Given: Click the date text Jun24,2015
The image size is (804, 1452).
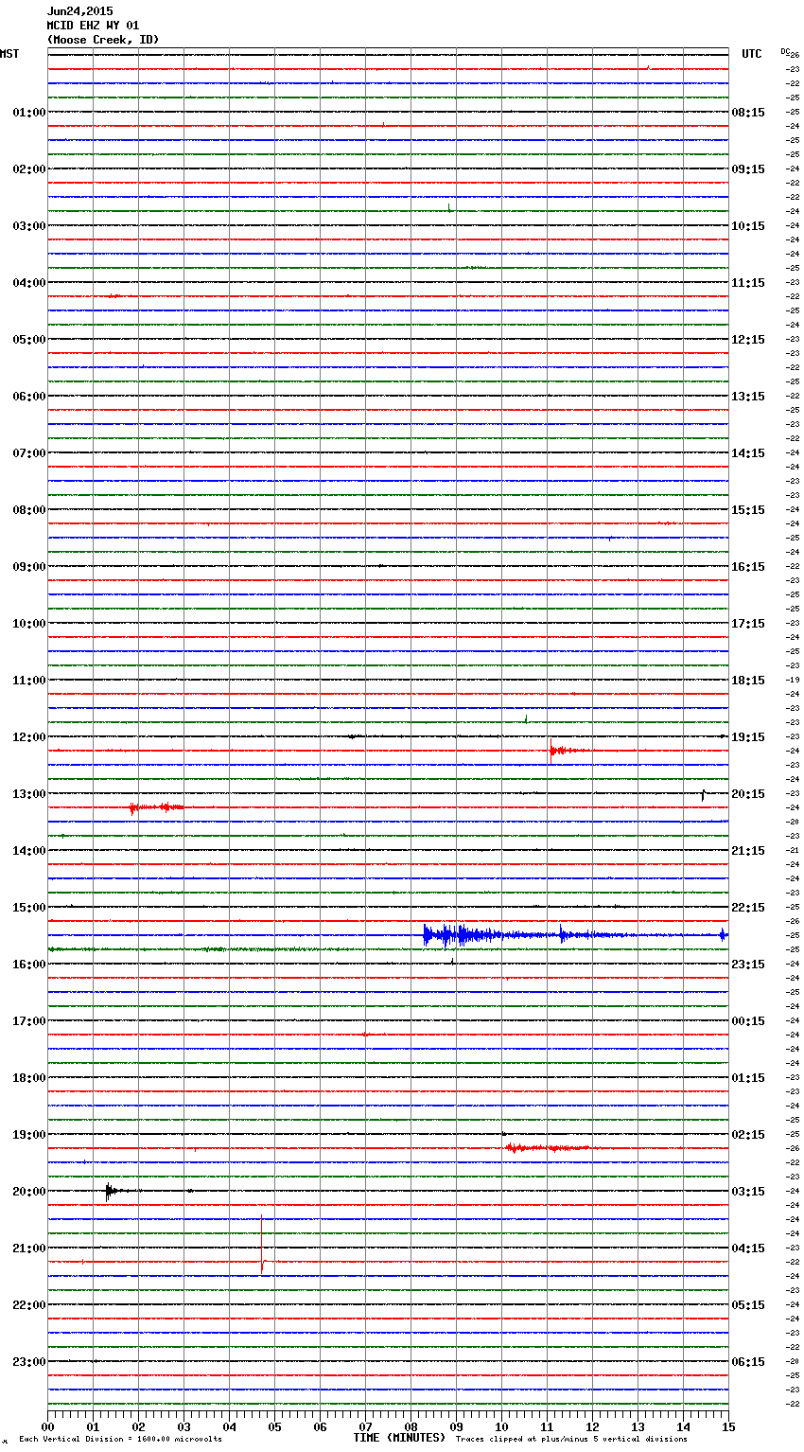Looking at the screenshot, I should [x=79, y=11].
